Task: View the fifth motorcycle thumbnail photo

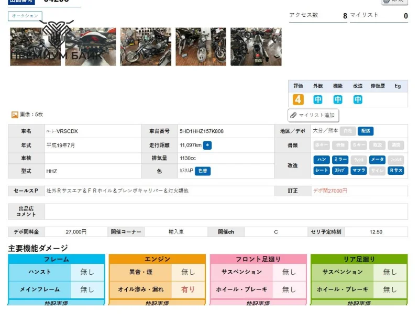Action: tap(256, 47)
